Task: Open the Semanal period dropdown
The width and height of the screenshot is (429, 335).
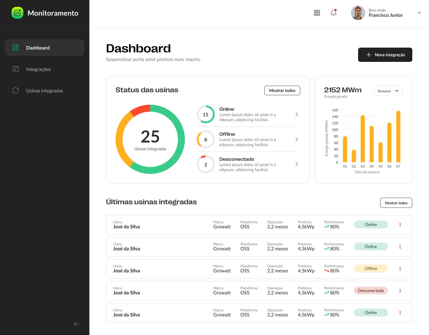Action: pos(388,91)
